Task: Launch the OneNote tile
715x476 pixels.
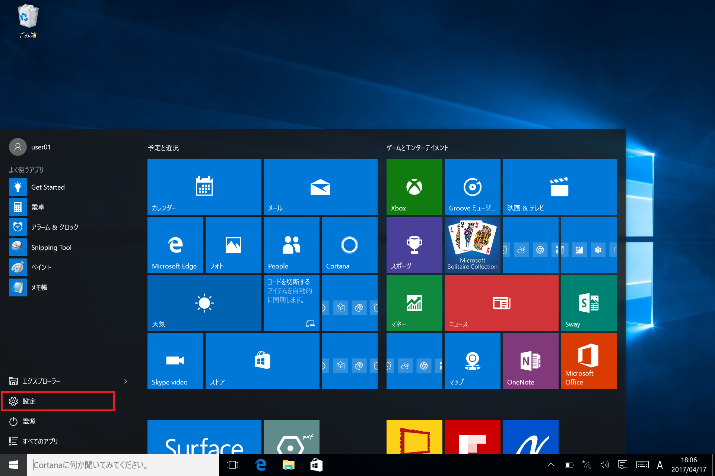Action: 530,361
